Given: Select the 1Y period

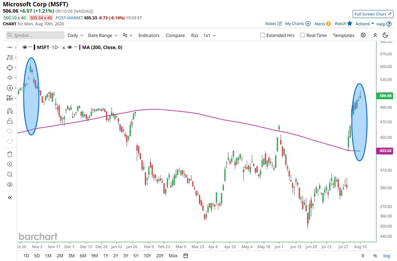Looking at the screenshot, I should 106,256.
